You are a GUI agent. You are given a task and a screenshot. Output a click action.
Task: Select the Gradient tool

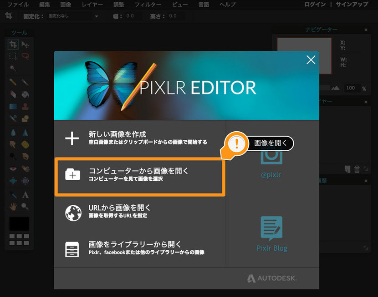pyautogui.click(x=13, y=106)
